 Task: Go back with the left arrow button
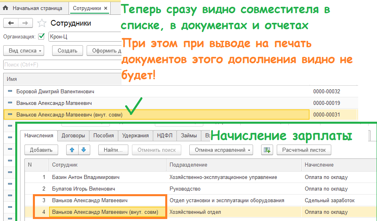11,23
